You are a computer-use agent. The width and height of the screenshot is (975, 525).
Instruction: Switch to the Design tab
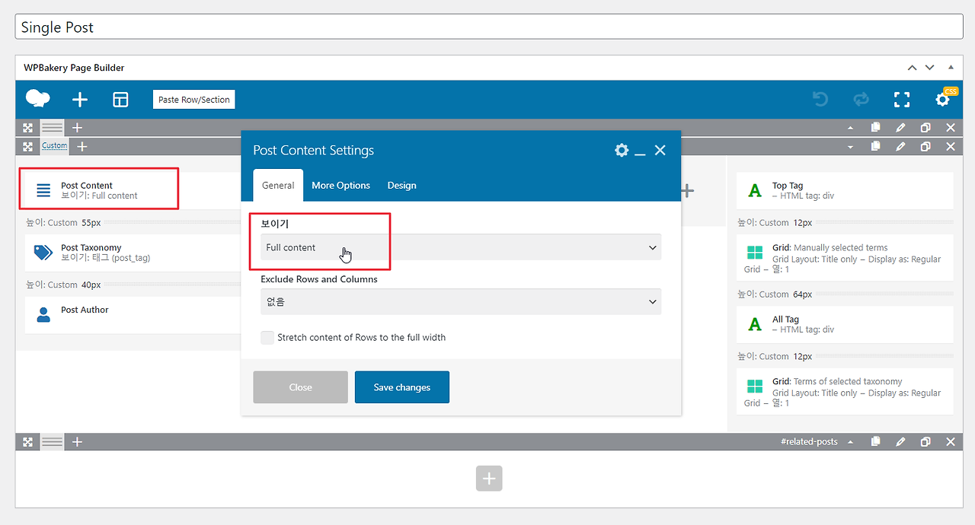click(x=401, y=185)
